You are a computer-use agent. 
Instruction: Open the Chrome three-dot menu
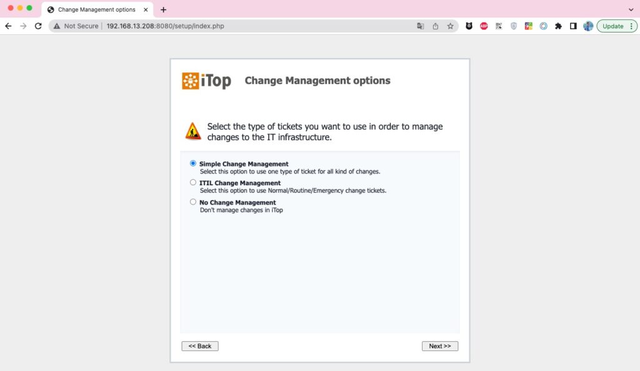tap(631, 26)
